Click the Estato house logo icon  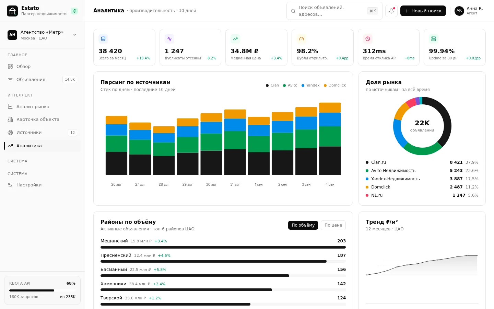12,11
